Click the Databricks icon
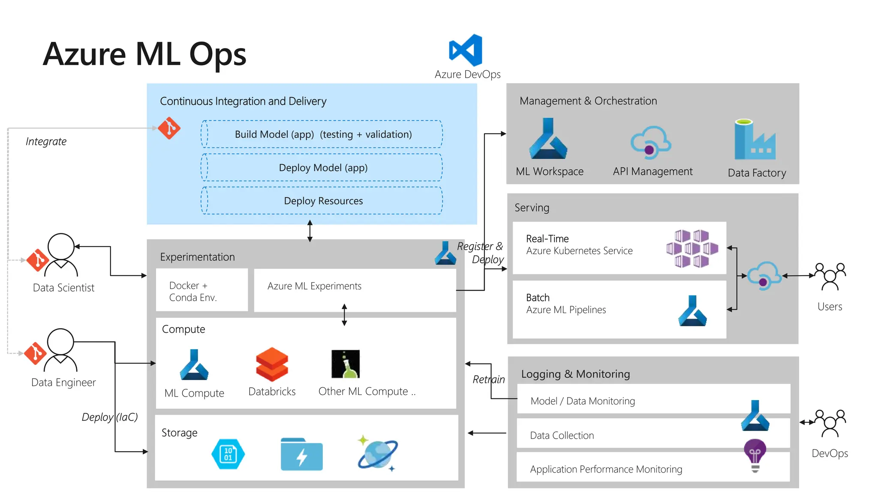Screen dimensions: 878x494 [x=272, y=364]
